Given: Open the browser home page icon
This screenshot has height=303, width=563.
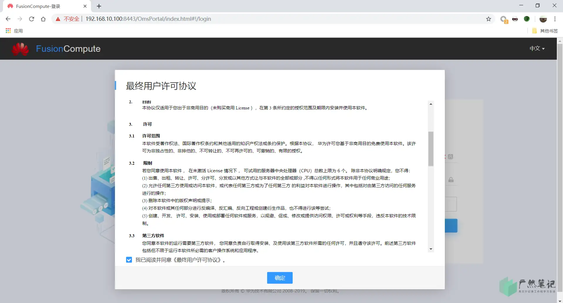Looking at the screenshot, I should [x=43, y=19].
